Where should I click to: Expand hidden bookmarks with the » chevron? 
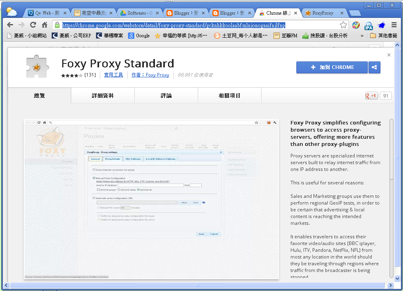click(362, 36)
